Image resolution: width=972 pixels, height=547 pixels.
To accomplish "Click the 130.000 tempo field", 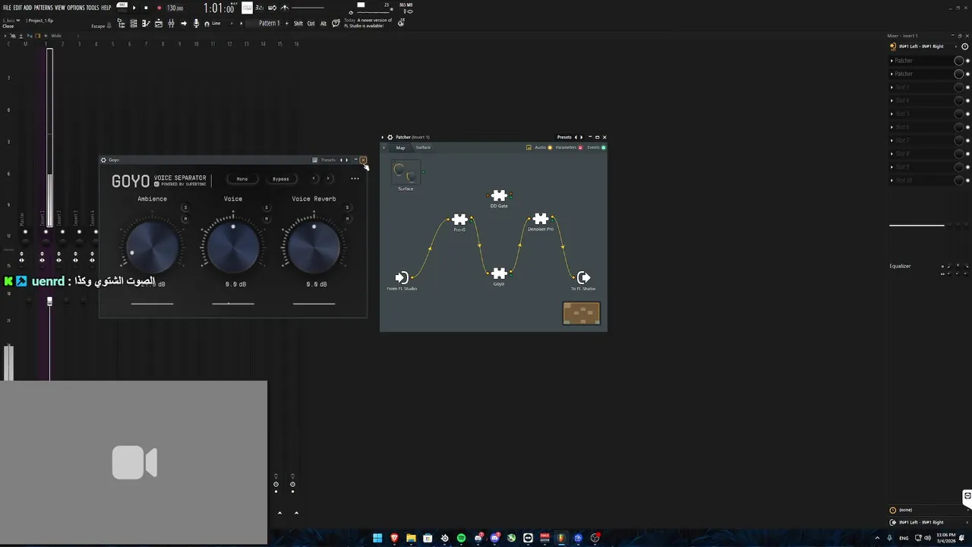I will (175, 8).
